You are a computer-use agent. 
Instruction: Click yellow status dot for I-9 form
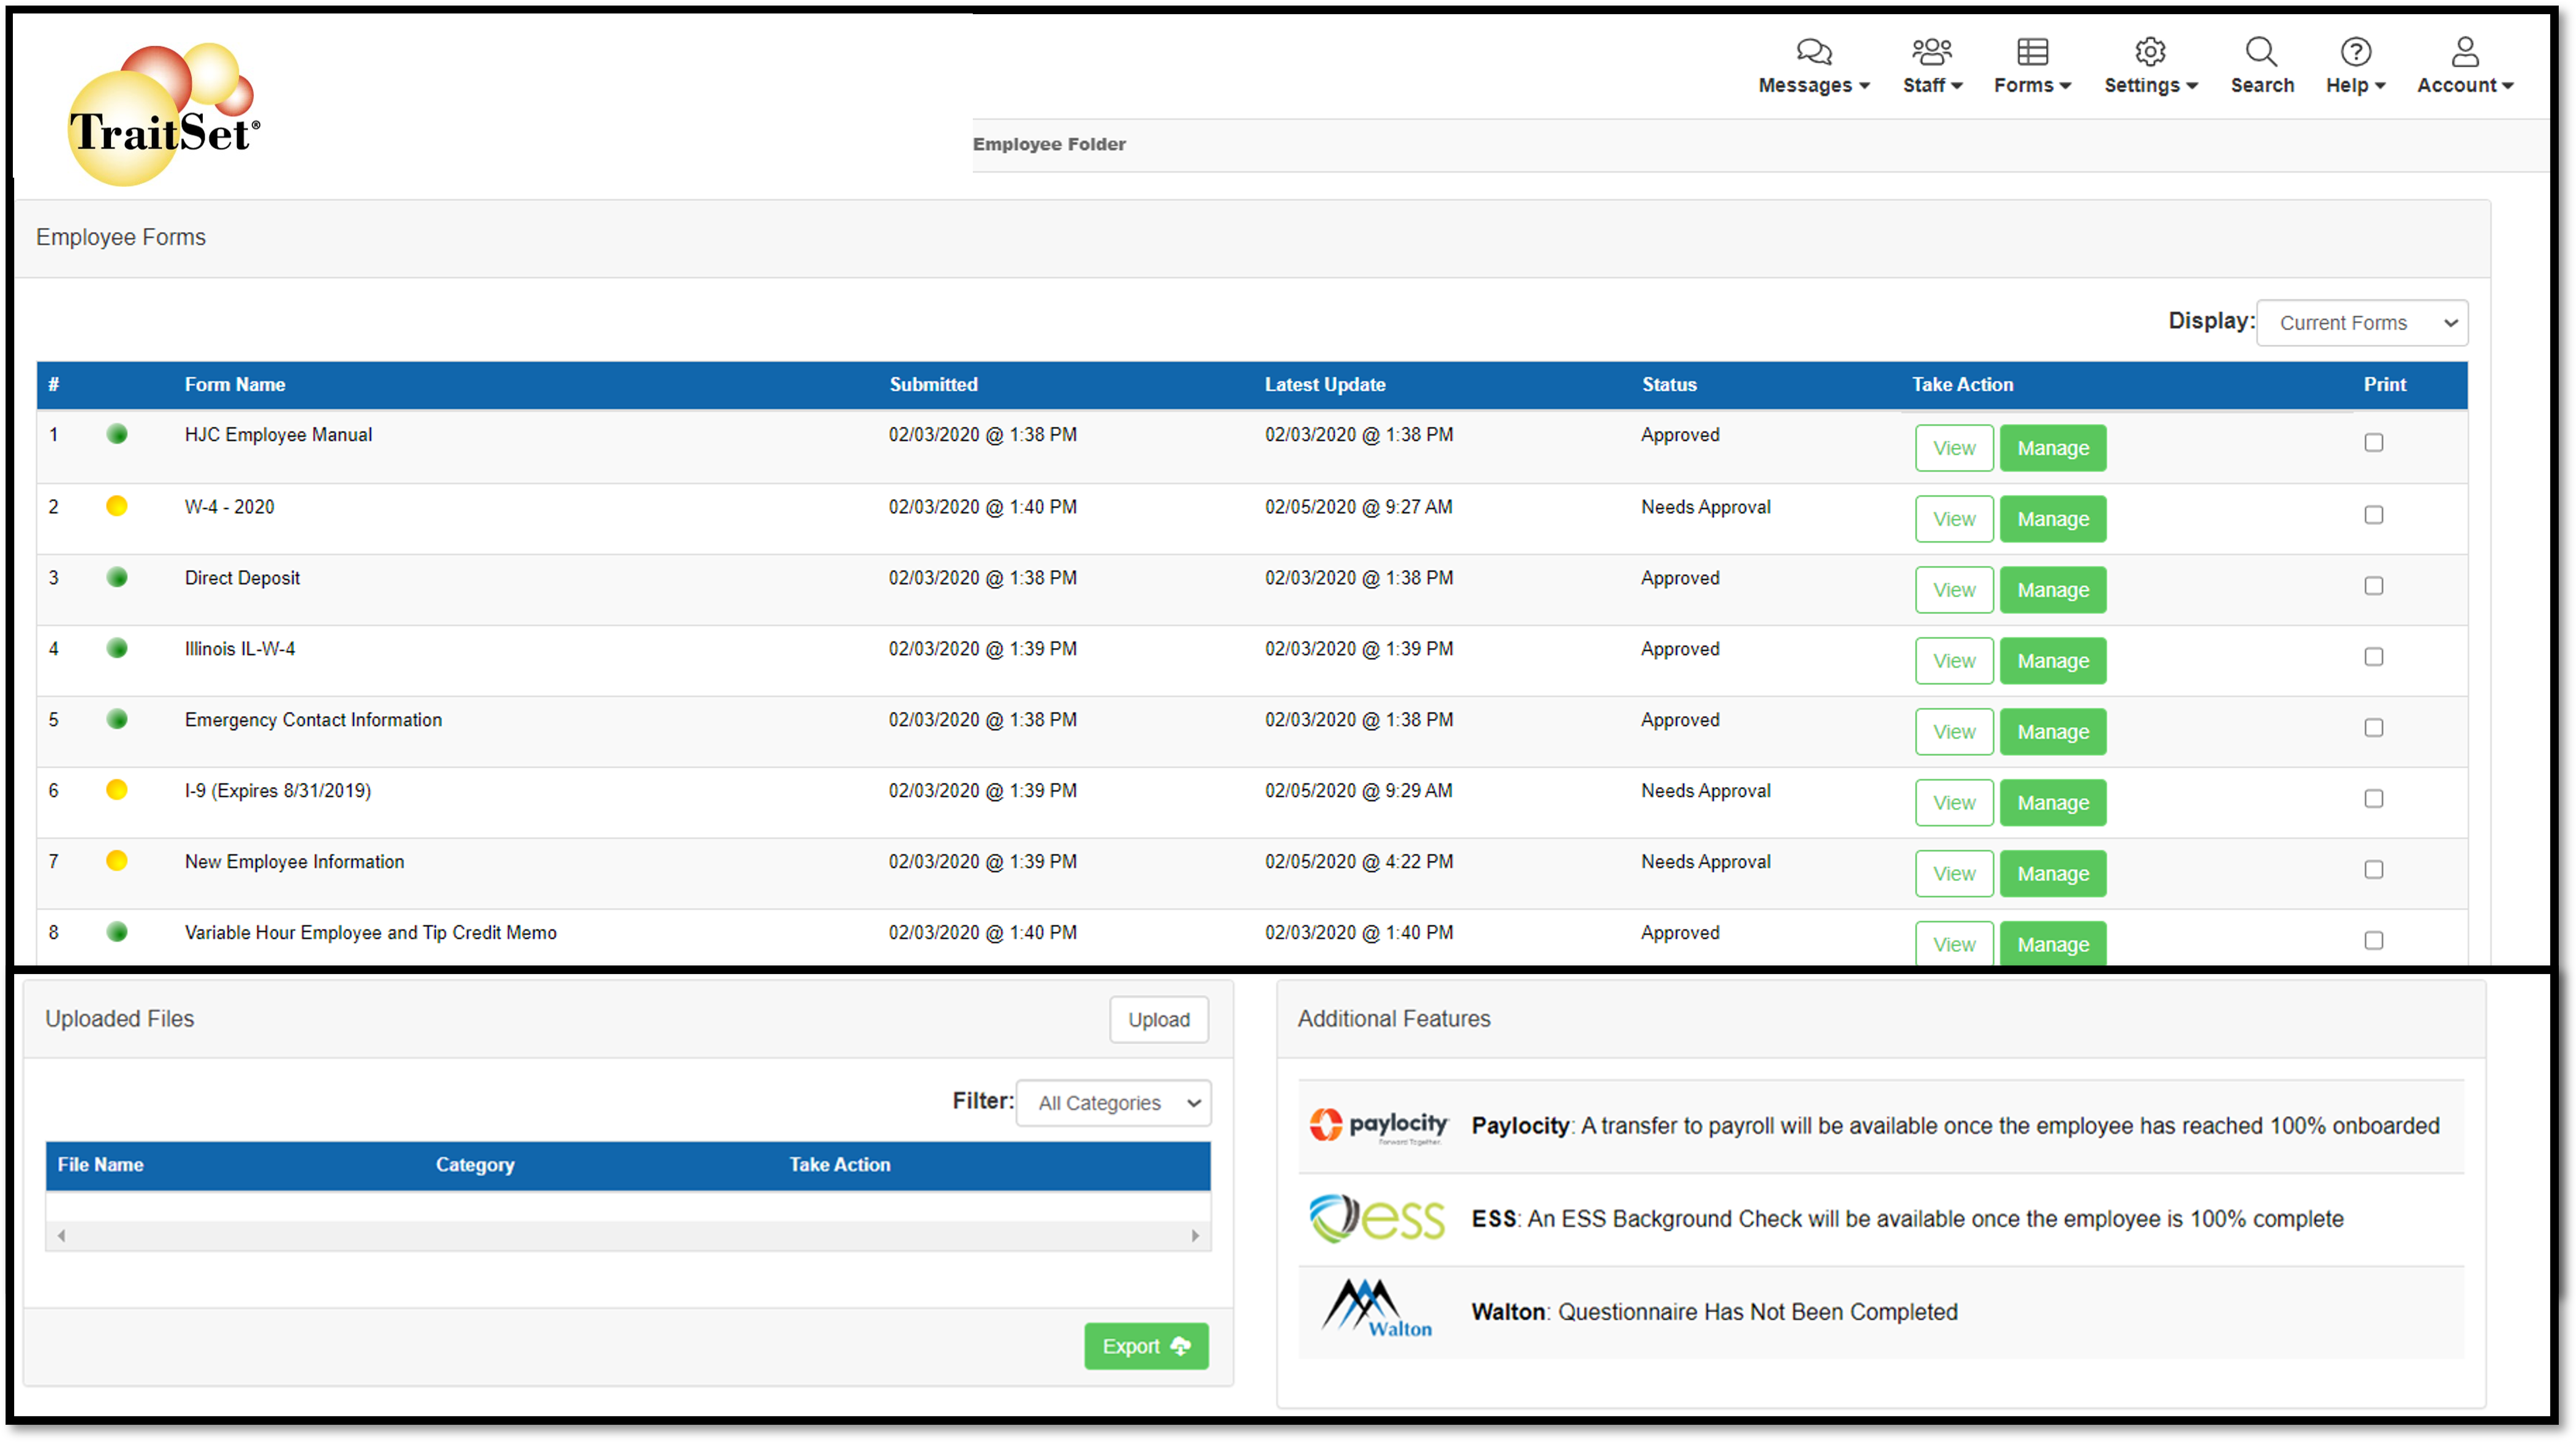(x=117, y=790)
